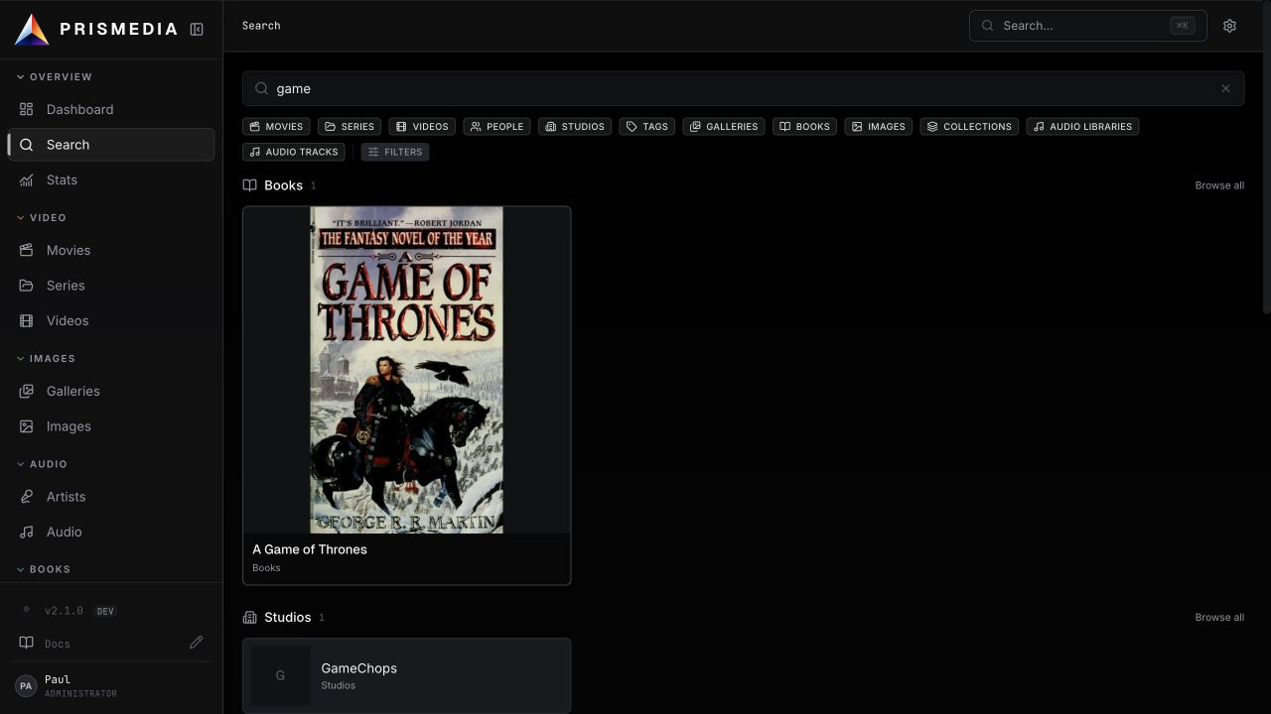Toggle the Audio Tracks filter chip

tap(294, 152)
